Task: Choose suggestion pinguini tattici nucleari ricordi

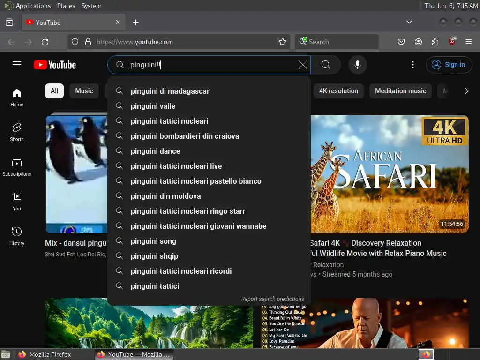Action: point(209,271)
